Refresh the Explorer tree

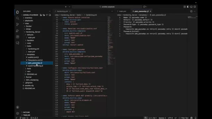pyautogui.click(x=47, y=15)
